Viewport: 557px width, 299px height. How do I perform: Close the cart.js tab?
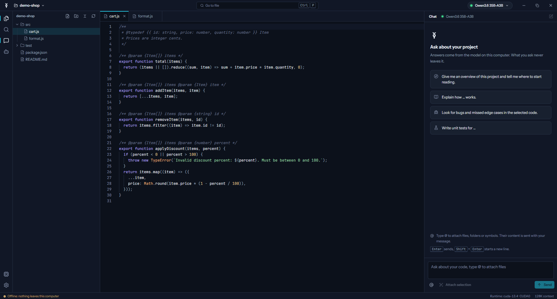pos(124,16)
